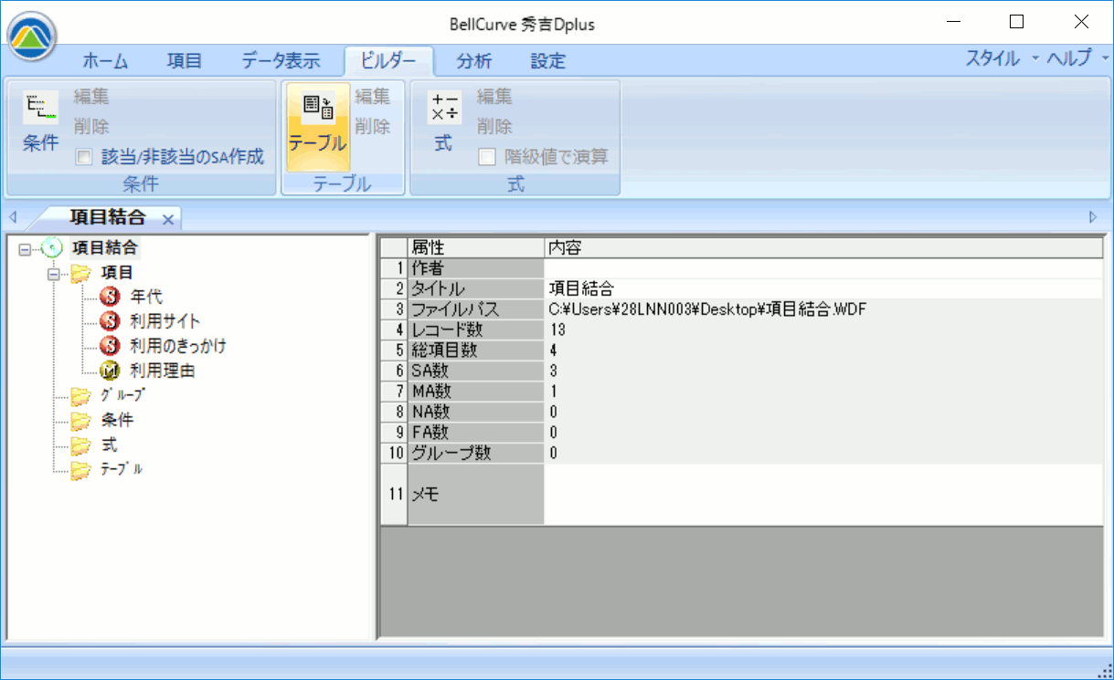Switch to the ホーム ribbon tab
The width and height of the screenshot is (1114, 680).
tap(105, 61)
